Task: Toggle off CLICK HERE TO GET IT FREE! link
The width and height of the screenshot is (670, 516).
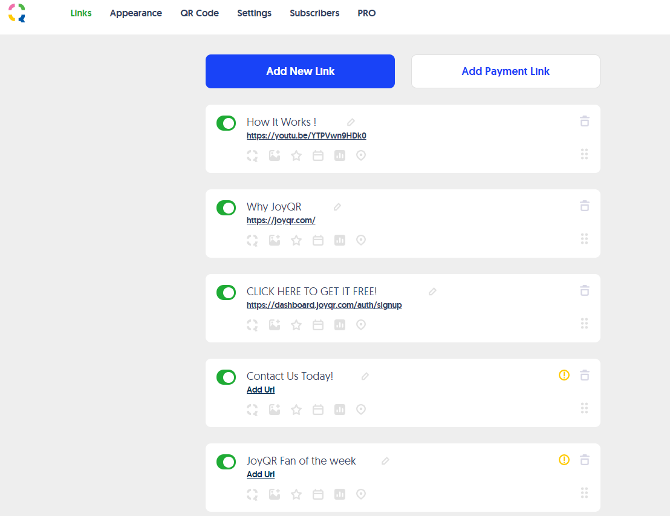Action: pos(226,292)
